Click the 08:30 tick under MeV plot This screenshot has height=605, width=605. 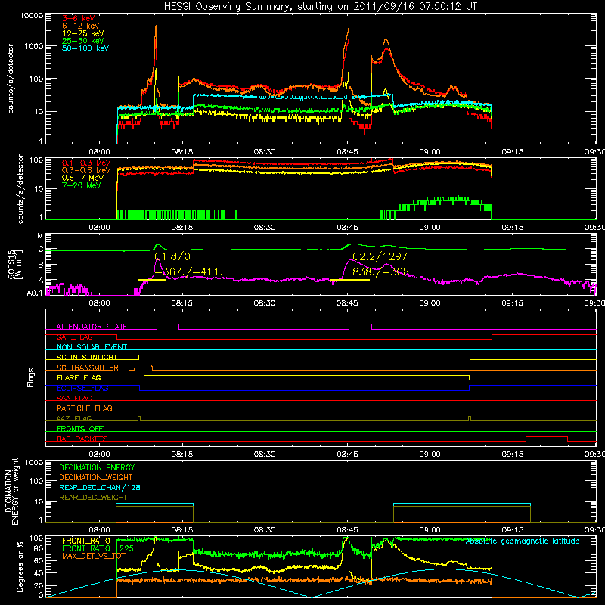265,228
